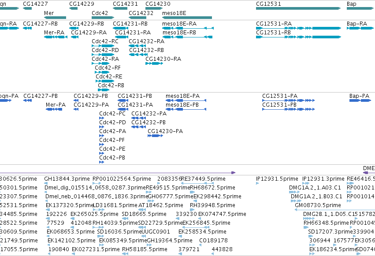The image size is (375, 256).
Task: Click transcript CG14229-RA label
Action: pos(89,33)
